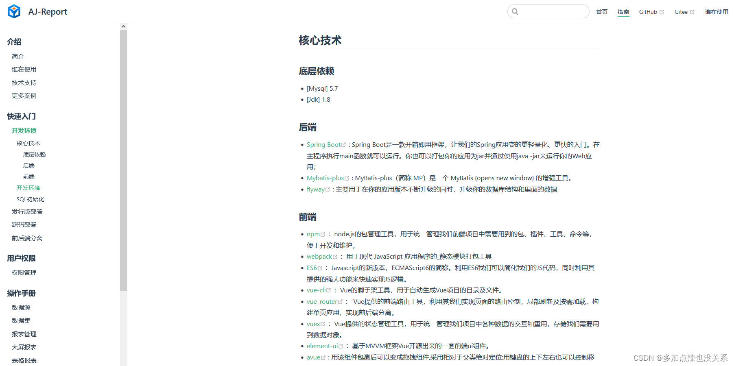This screenshot has height=366, width=734.
Task: Click the 操作手册 sidebar group heading
Action: pyautogui.click(x=21, y=293)
